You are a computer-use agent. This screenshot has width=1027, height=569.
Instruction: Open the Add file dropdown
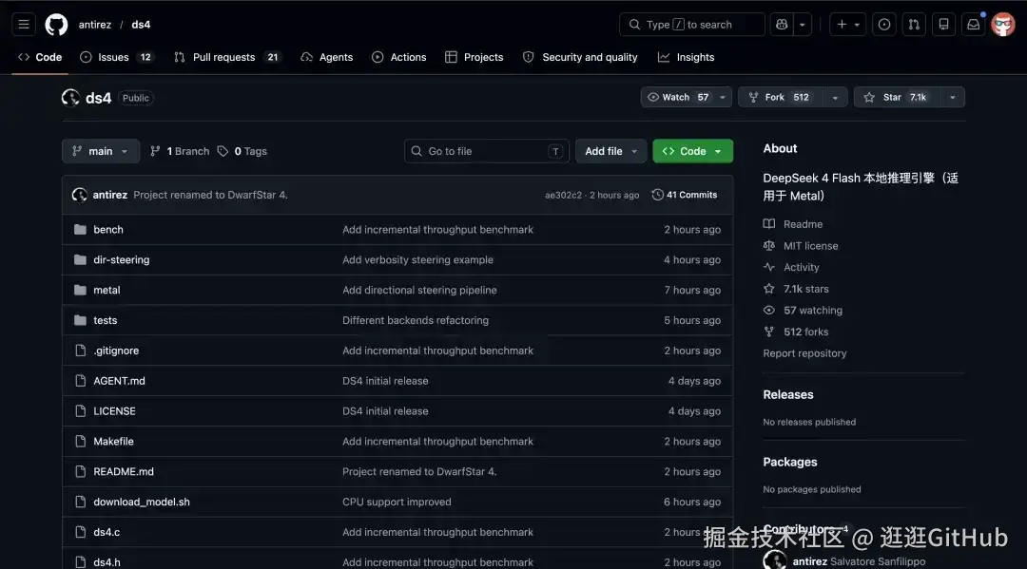pyautogui.click(x=611, y=151)
